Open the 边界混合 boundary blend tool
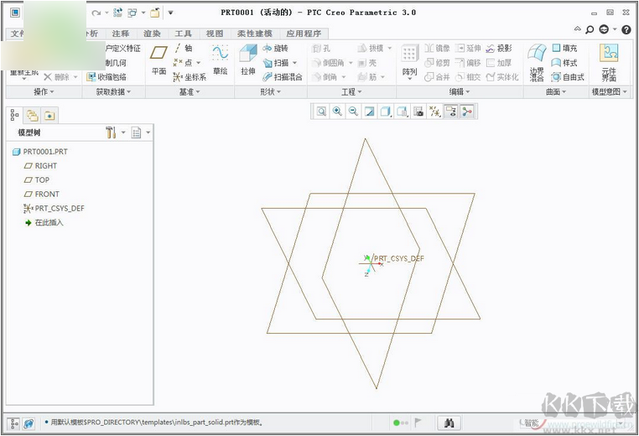This screenshot has width=639, height=436. 537,63
